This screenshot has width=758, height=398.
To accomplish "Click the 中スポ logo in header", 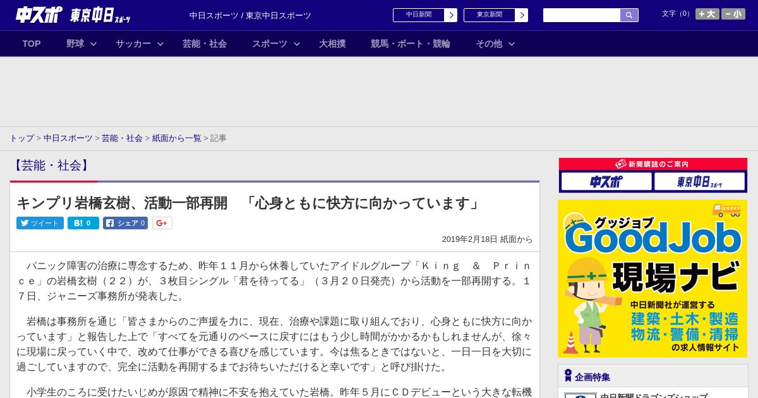I will (x=39, y=15).
